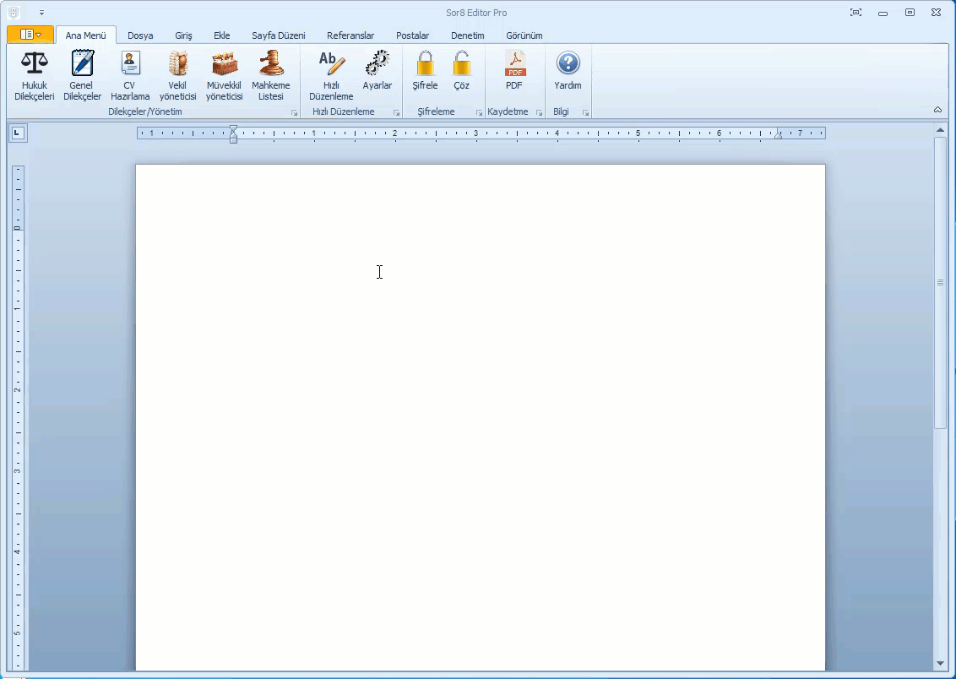Start Hızlı Düzenleme editing
956x679 pixels.
click(330, 74)
